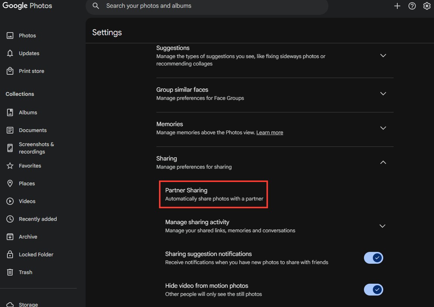The image size is (434, 307).
Task: Click the Print store bag icon
Action: [10, 71]
